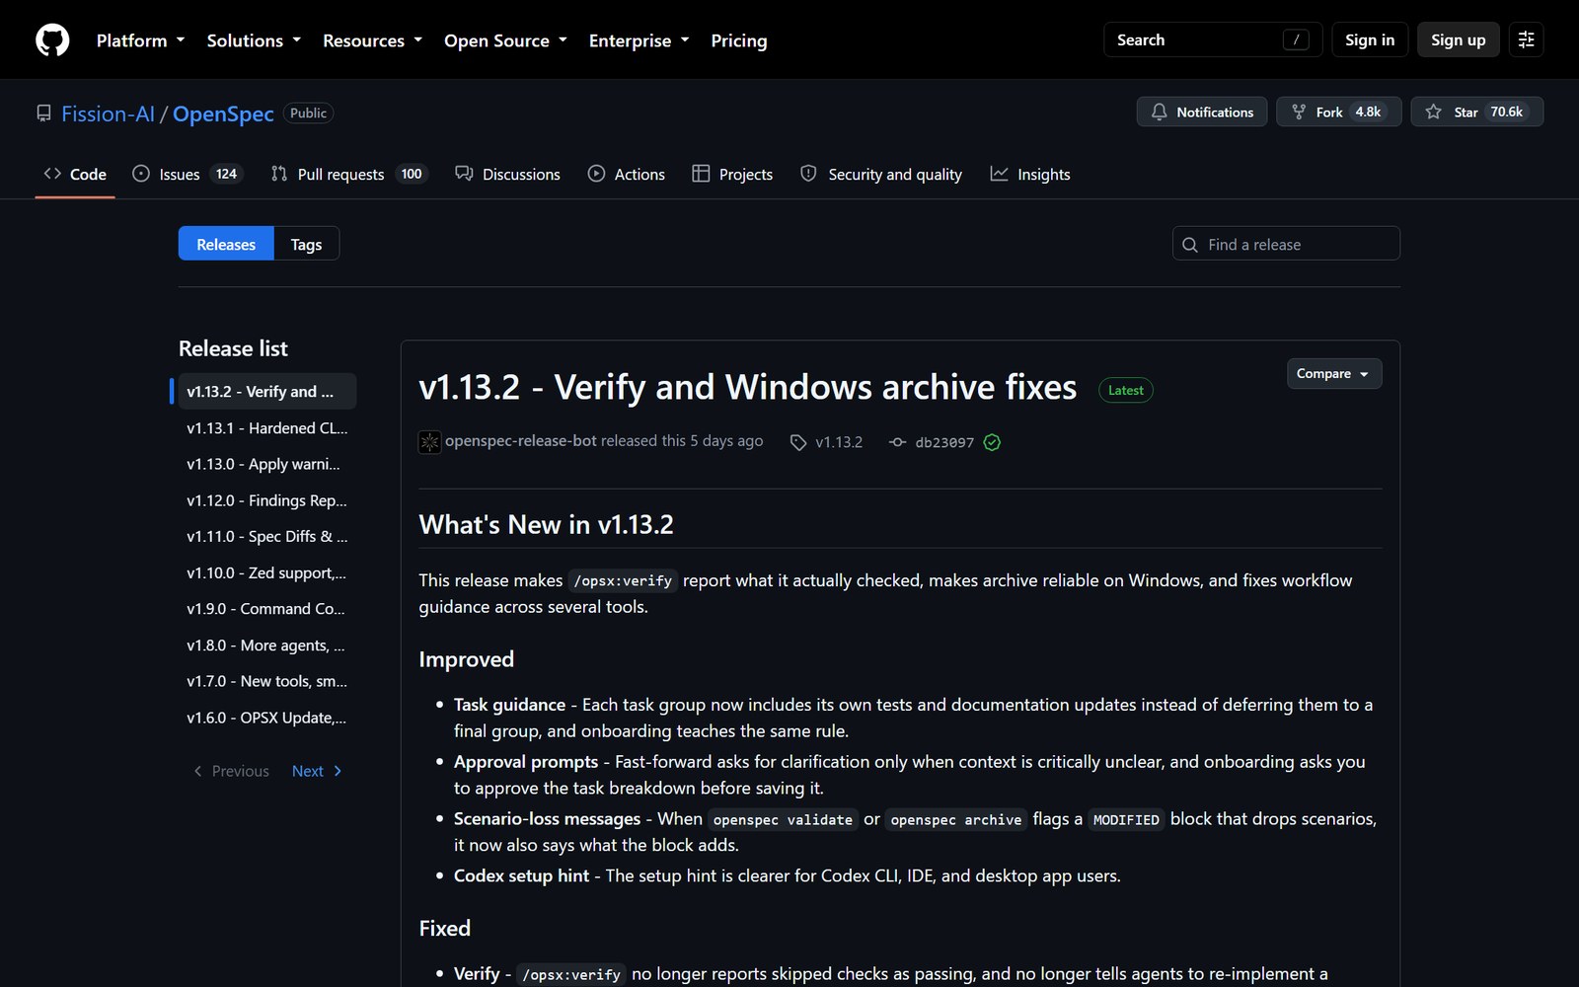This screenshot has height=987, width=1579.
Task: Open the Compare dropdown
Action: (1334, 374)
